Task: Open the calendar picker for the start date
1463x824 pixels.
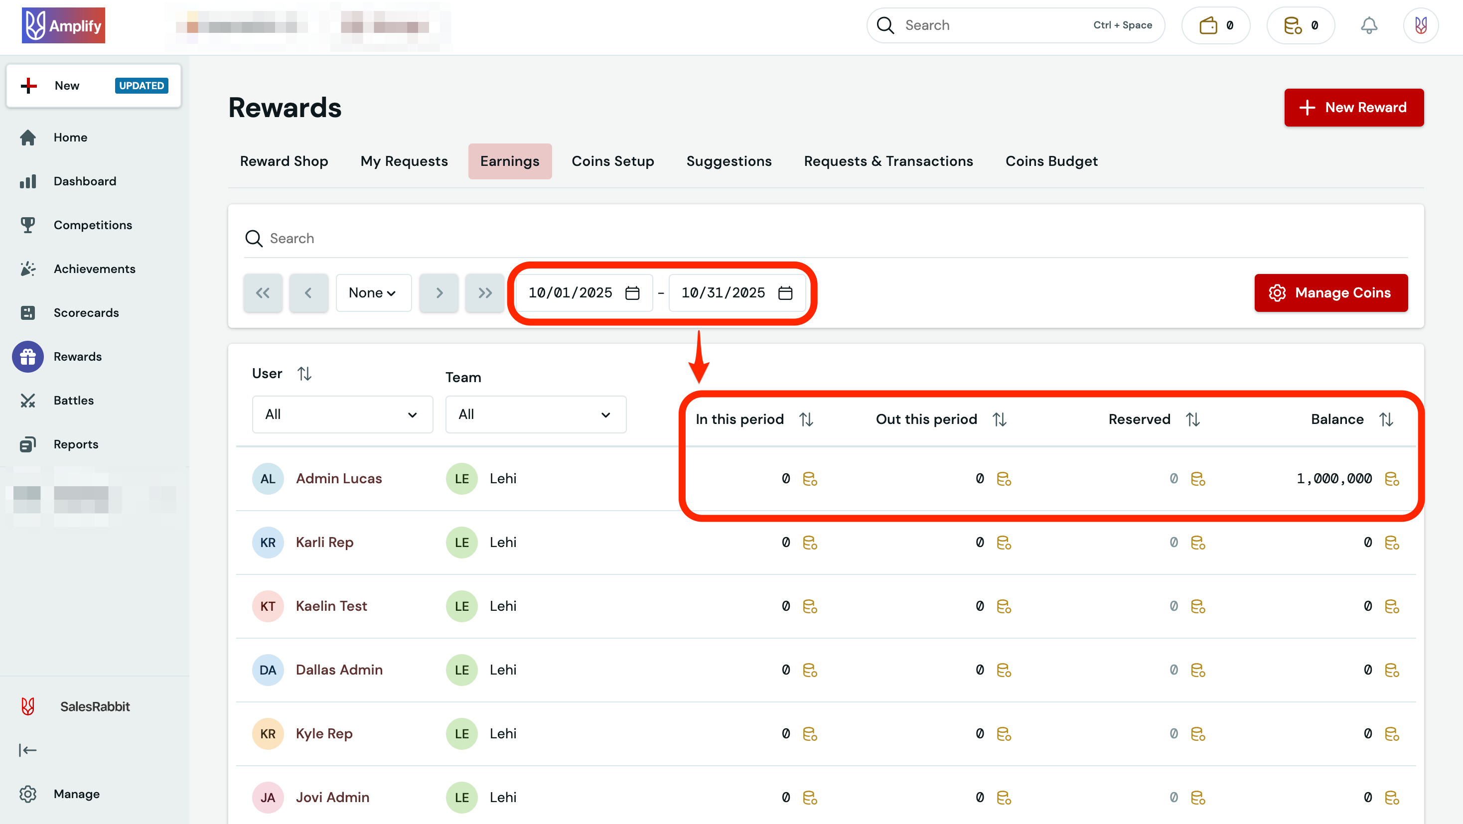Action: point(632,292)
